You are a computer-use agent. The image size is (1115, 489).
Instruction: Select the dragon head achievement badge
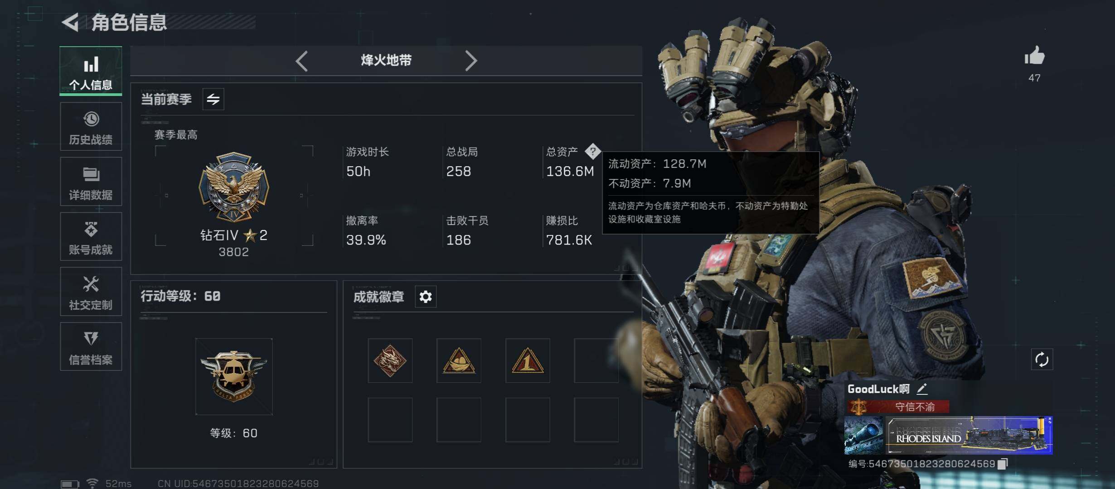390,361
